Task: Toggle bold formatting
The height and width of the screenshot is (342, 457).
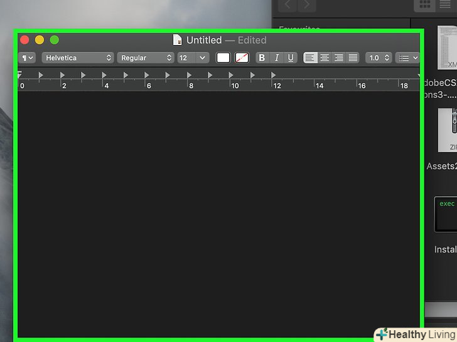Action: tap(262, 58)
